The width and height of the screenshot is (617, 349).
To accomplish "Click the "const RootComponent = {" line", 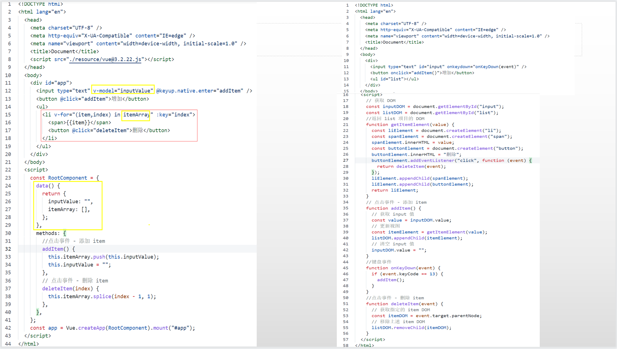I will pos(64,178).
